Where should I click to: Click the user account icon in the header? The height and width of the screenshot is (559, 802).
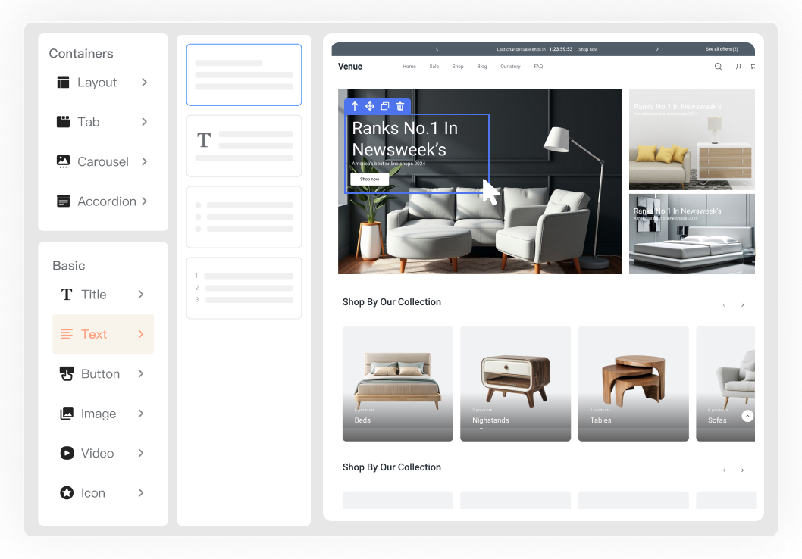[738, 67]
